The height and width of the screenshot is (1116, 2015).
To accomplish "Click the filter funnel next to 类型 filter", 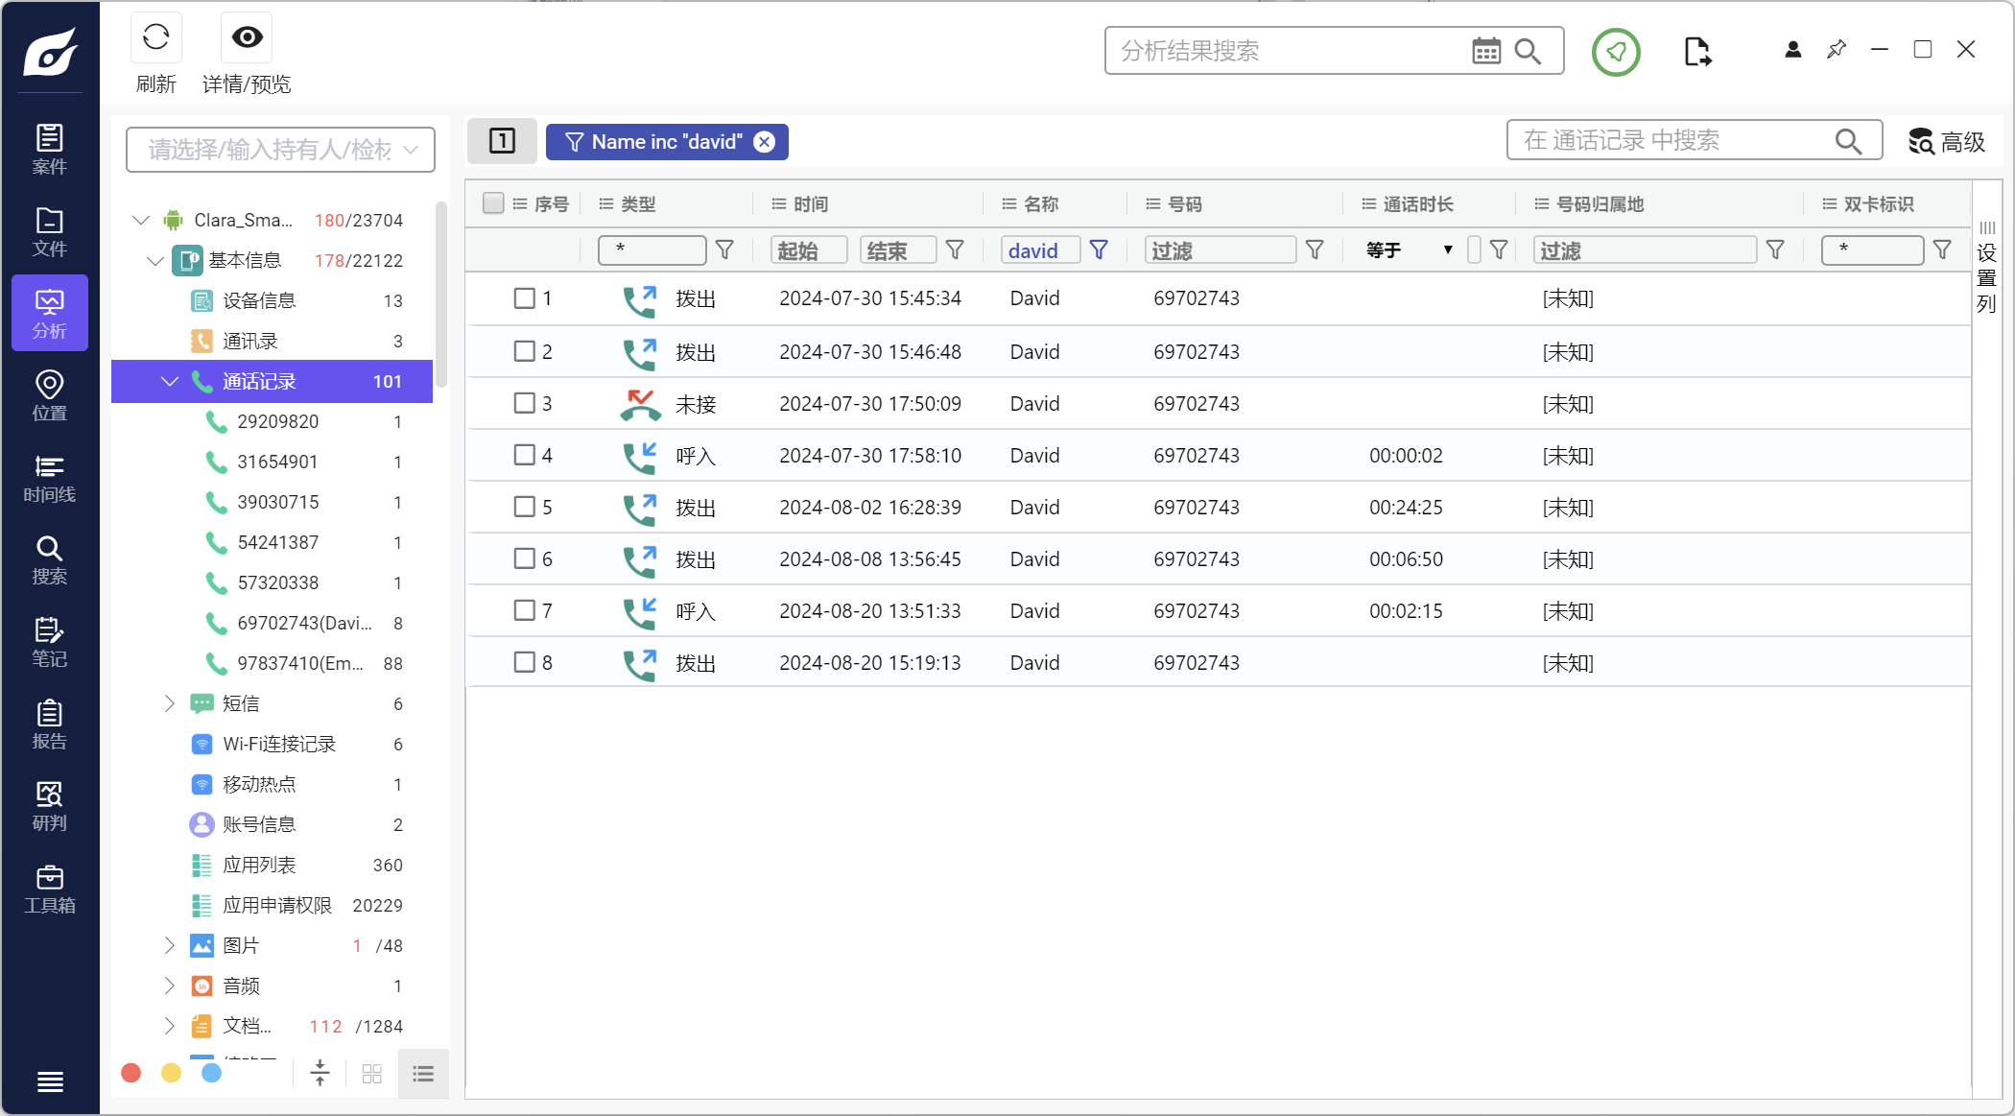I will [x=725, y=250].
